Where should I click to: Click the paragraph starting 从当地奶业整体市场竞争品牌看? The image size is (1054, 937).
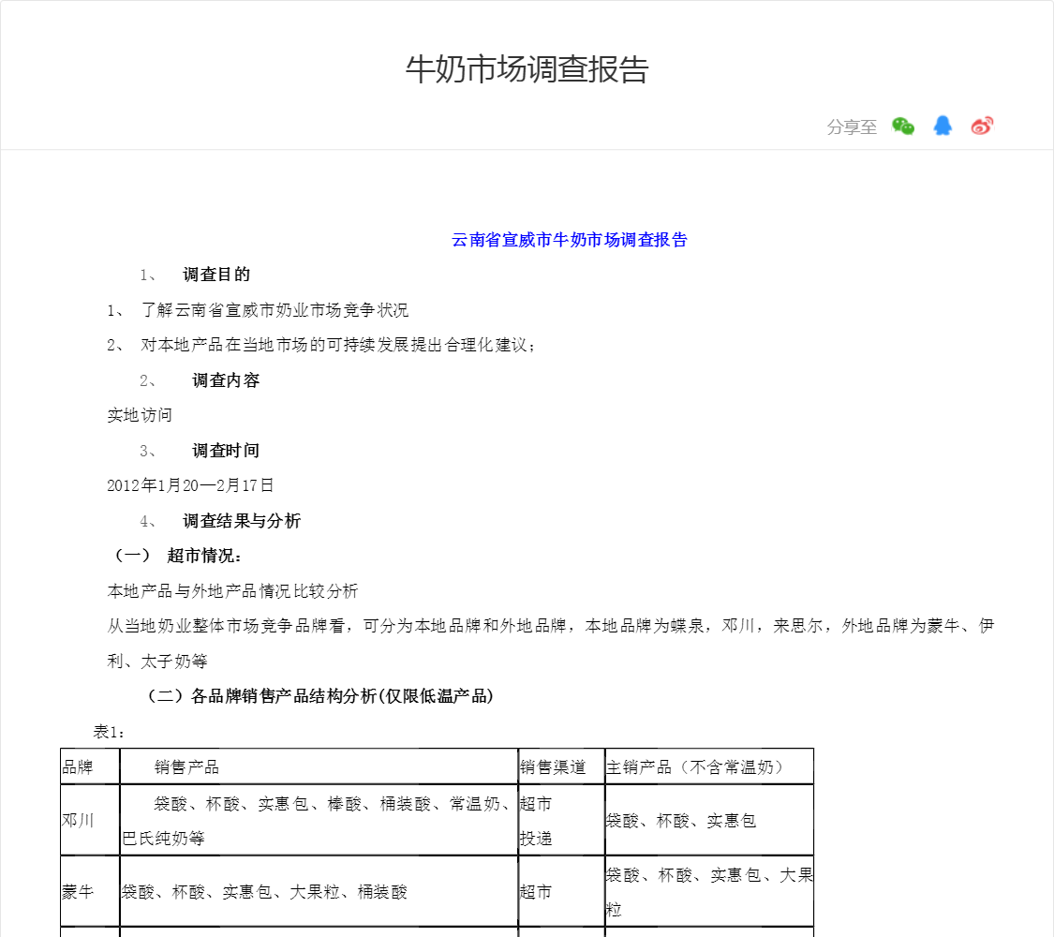[551, 644]
